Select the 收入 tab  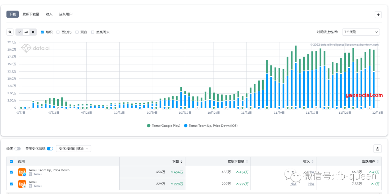[x=49, y=14]
